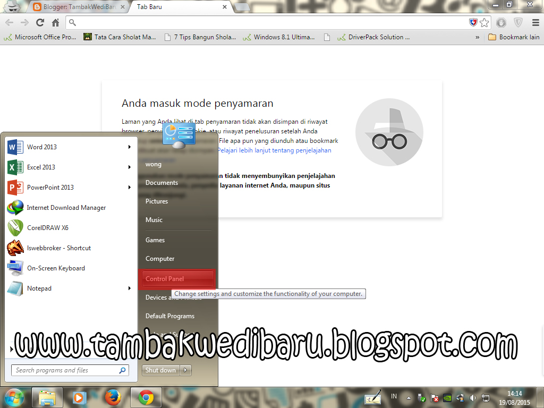Viewport: 544px width, 408px height.
Task: Expand Excel 2013 jump list arrow
Action: pos(130,167)
